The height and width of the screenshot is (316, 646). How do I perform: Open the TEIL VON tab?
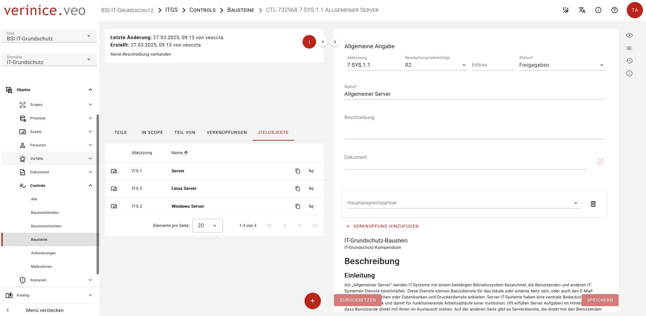click(185, 132)
